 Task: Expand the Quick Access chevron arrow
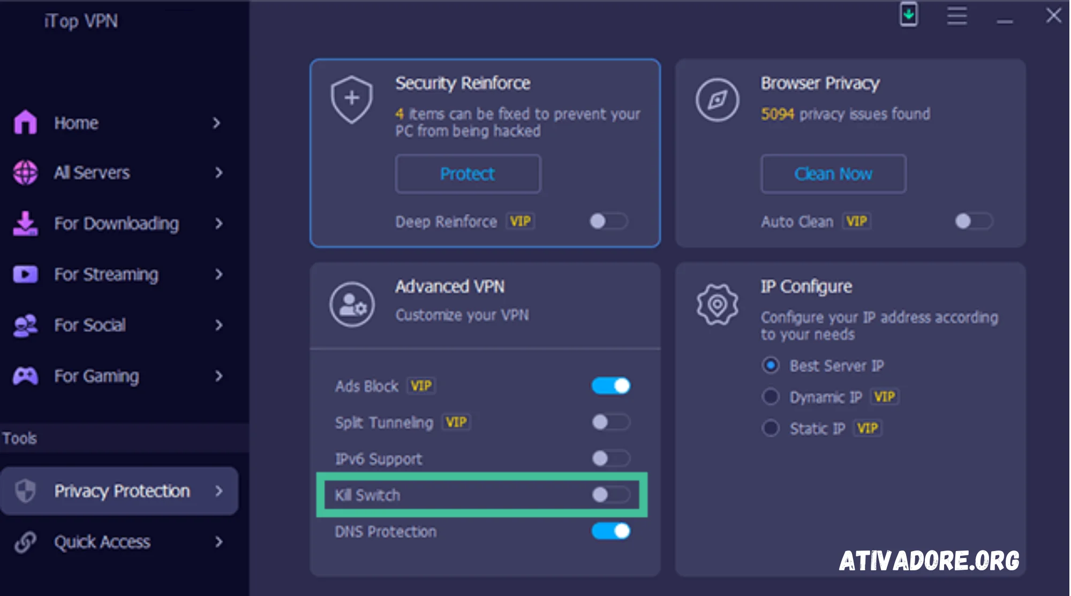tap(218, 541)
